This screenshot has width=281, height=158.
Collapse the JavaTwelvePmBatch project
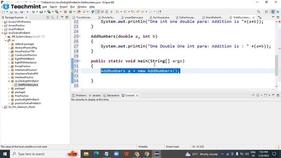click(2, 33)
